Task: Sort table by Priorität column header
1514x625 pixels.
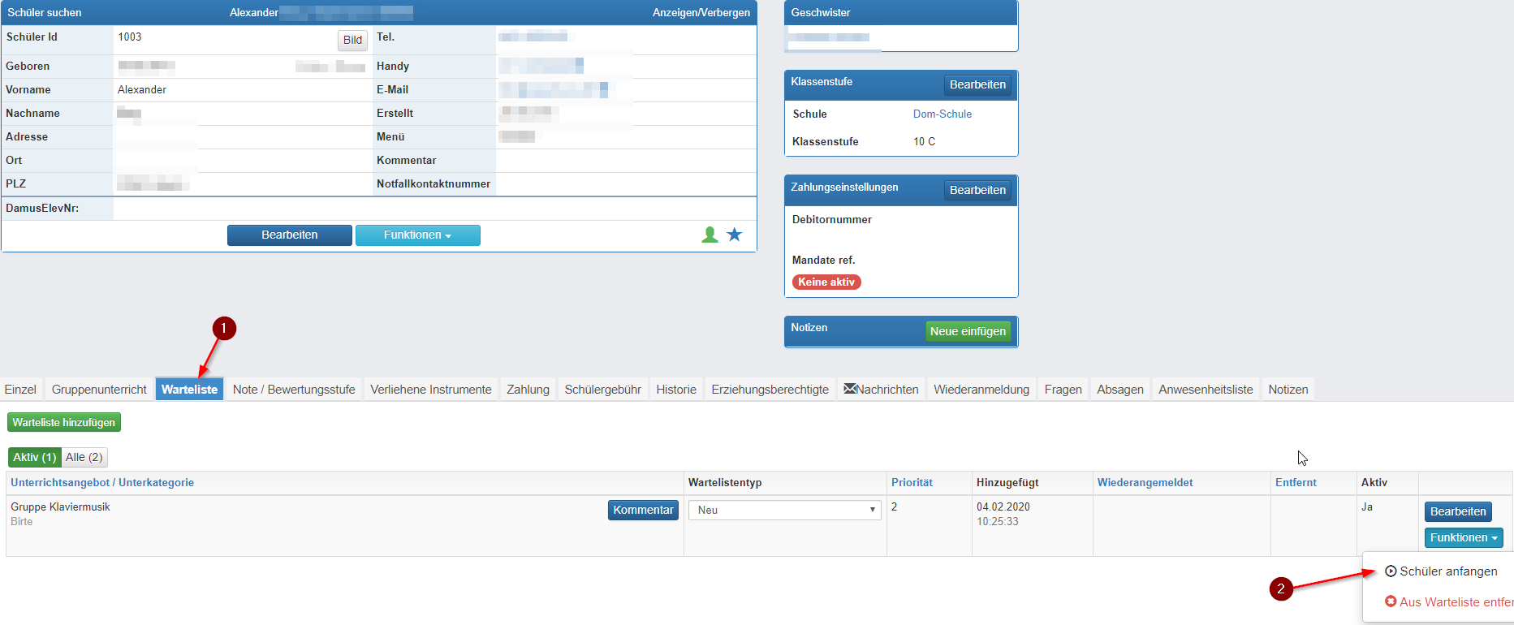Action: click(912, 483)
